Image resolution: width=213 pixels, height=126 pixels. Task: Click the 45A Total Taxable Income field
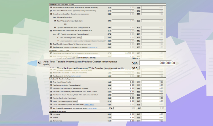[123, 44]
